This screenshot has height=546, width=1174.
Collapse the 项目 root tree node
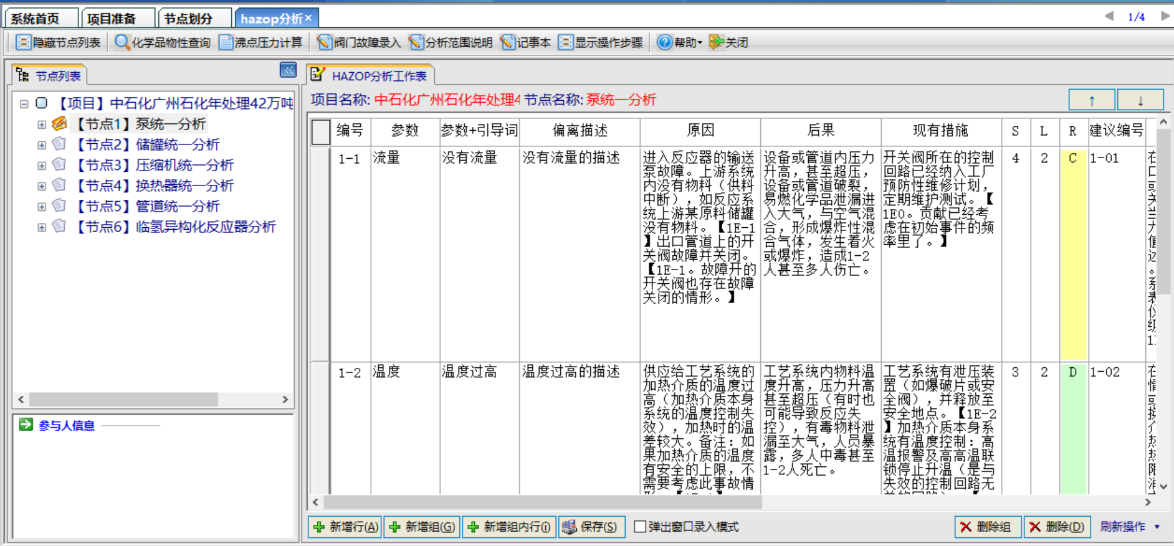pos(24,103)
